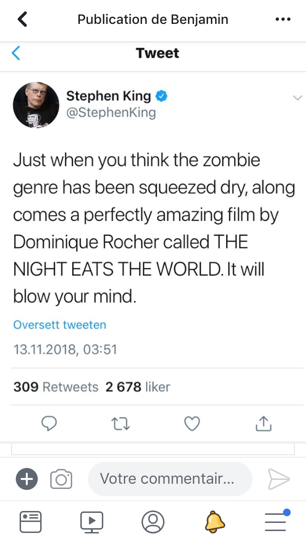This screenshot has width=306, height=543.
Task: Tap the reply speech bubble icon
Action: pyautogui.click(x=49, y=423)
